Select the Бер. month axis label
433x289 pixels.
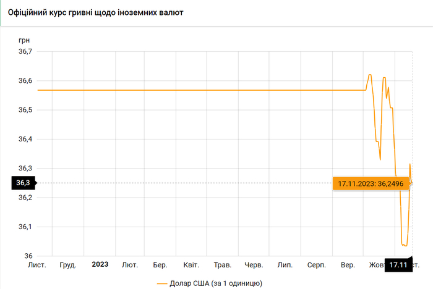pos(160,265)
